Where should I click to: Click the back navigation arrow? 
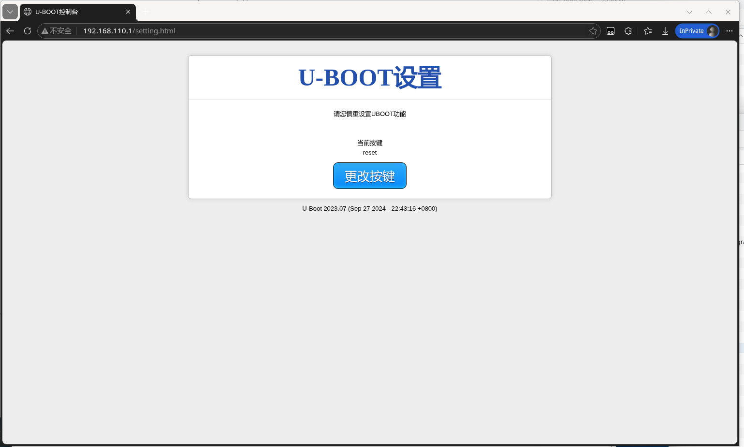point(10,31)
